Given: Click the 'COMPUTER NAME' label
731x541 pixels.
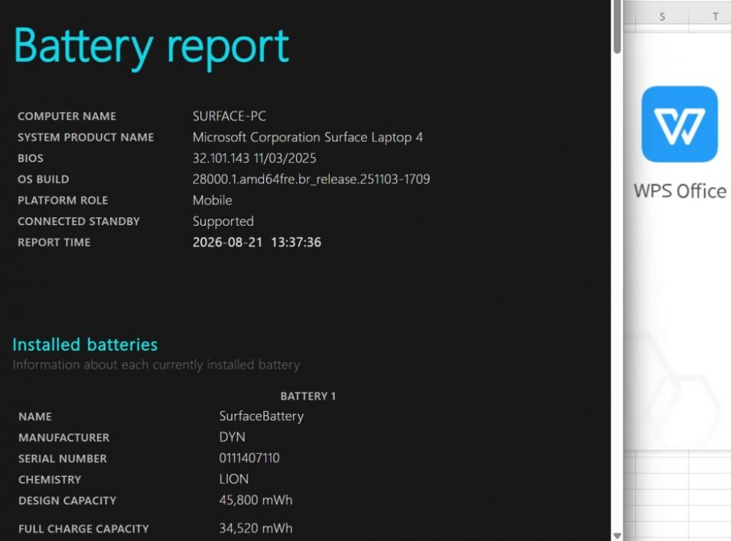Looking at the screenshot, I should pos(67,116).
